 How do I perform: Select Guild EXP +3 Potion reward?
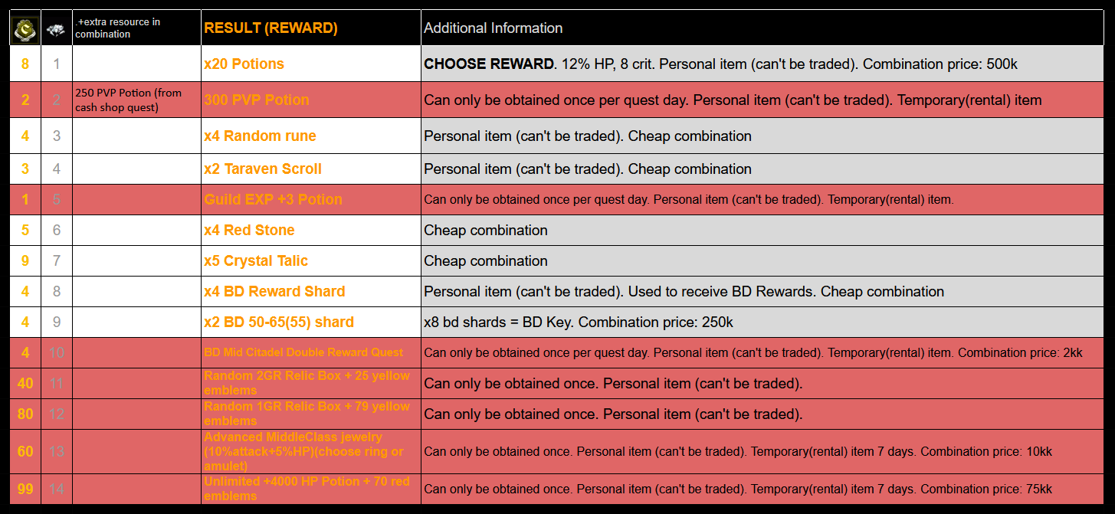[x=273, y=200]
